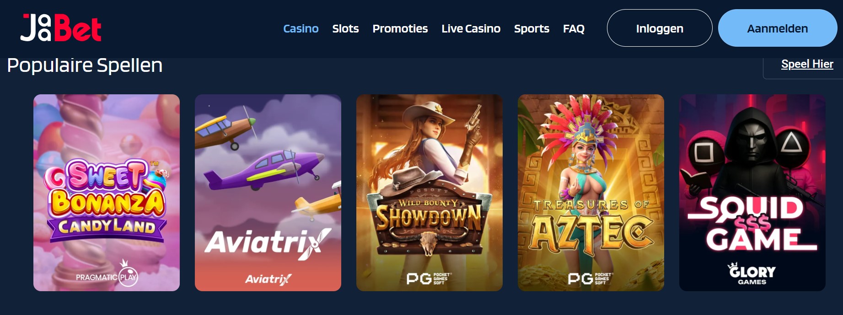Follow the Speel Hier link

(807, 64)
